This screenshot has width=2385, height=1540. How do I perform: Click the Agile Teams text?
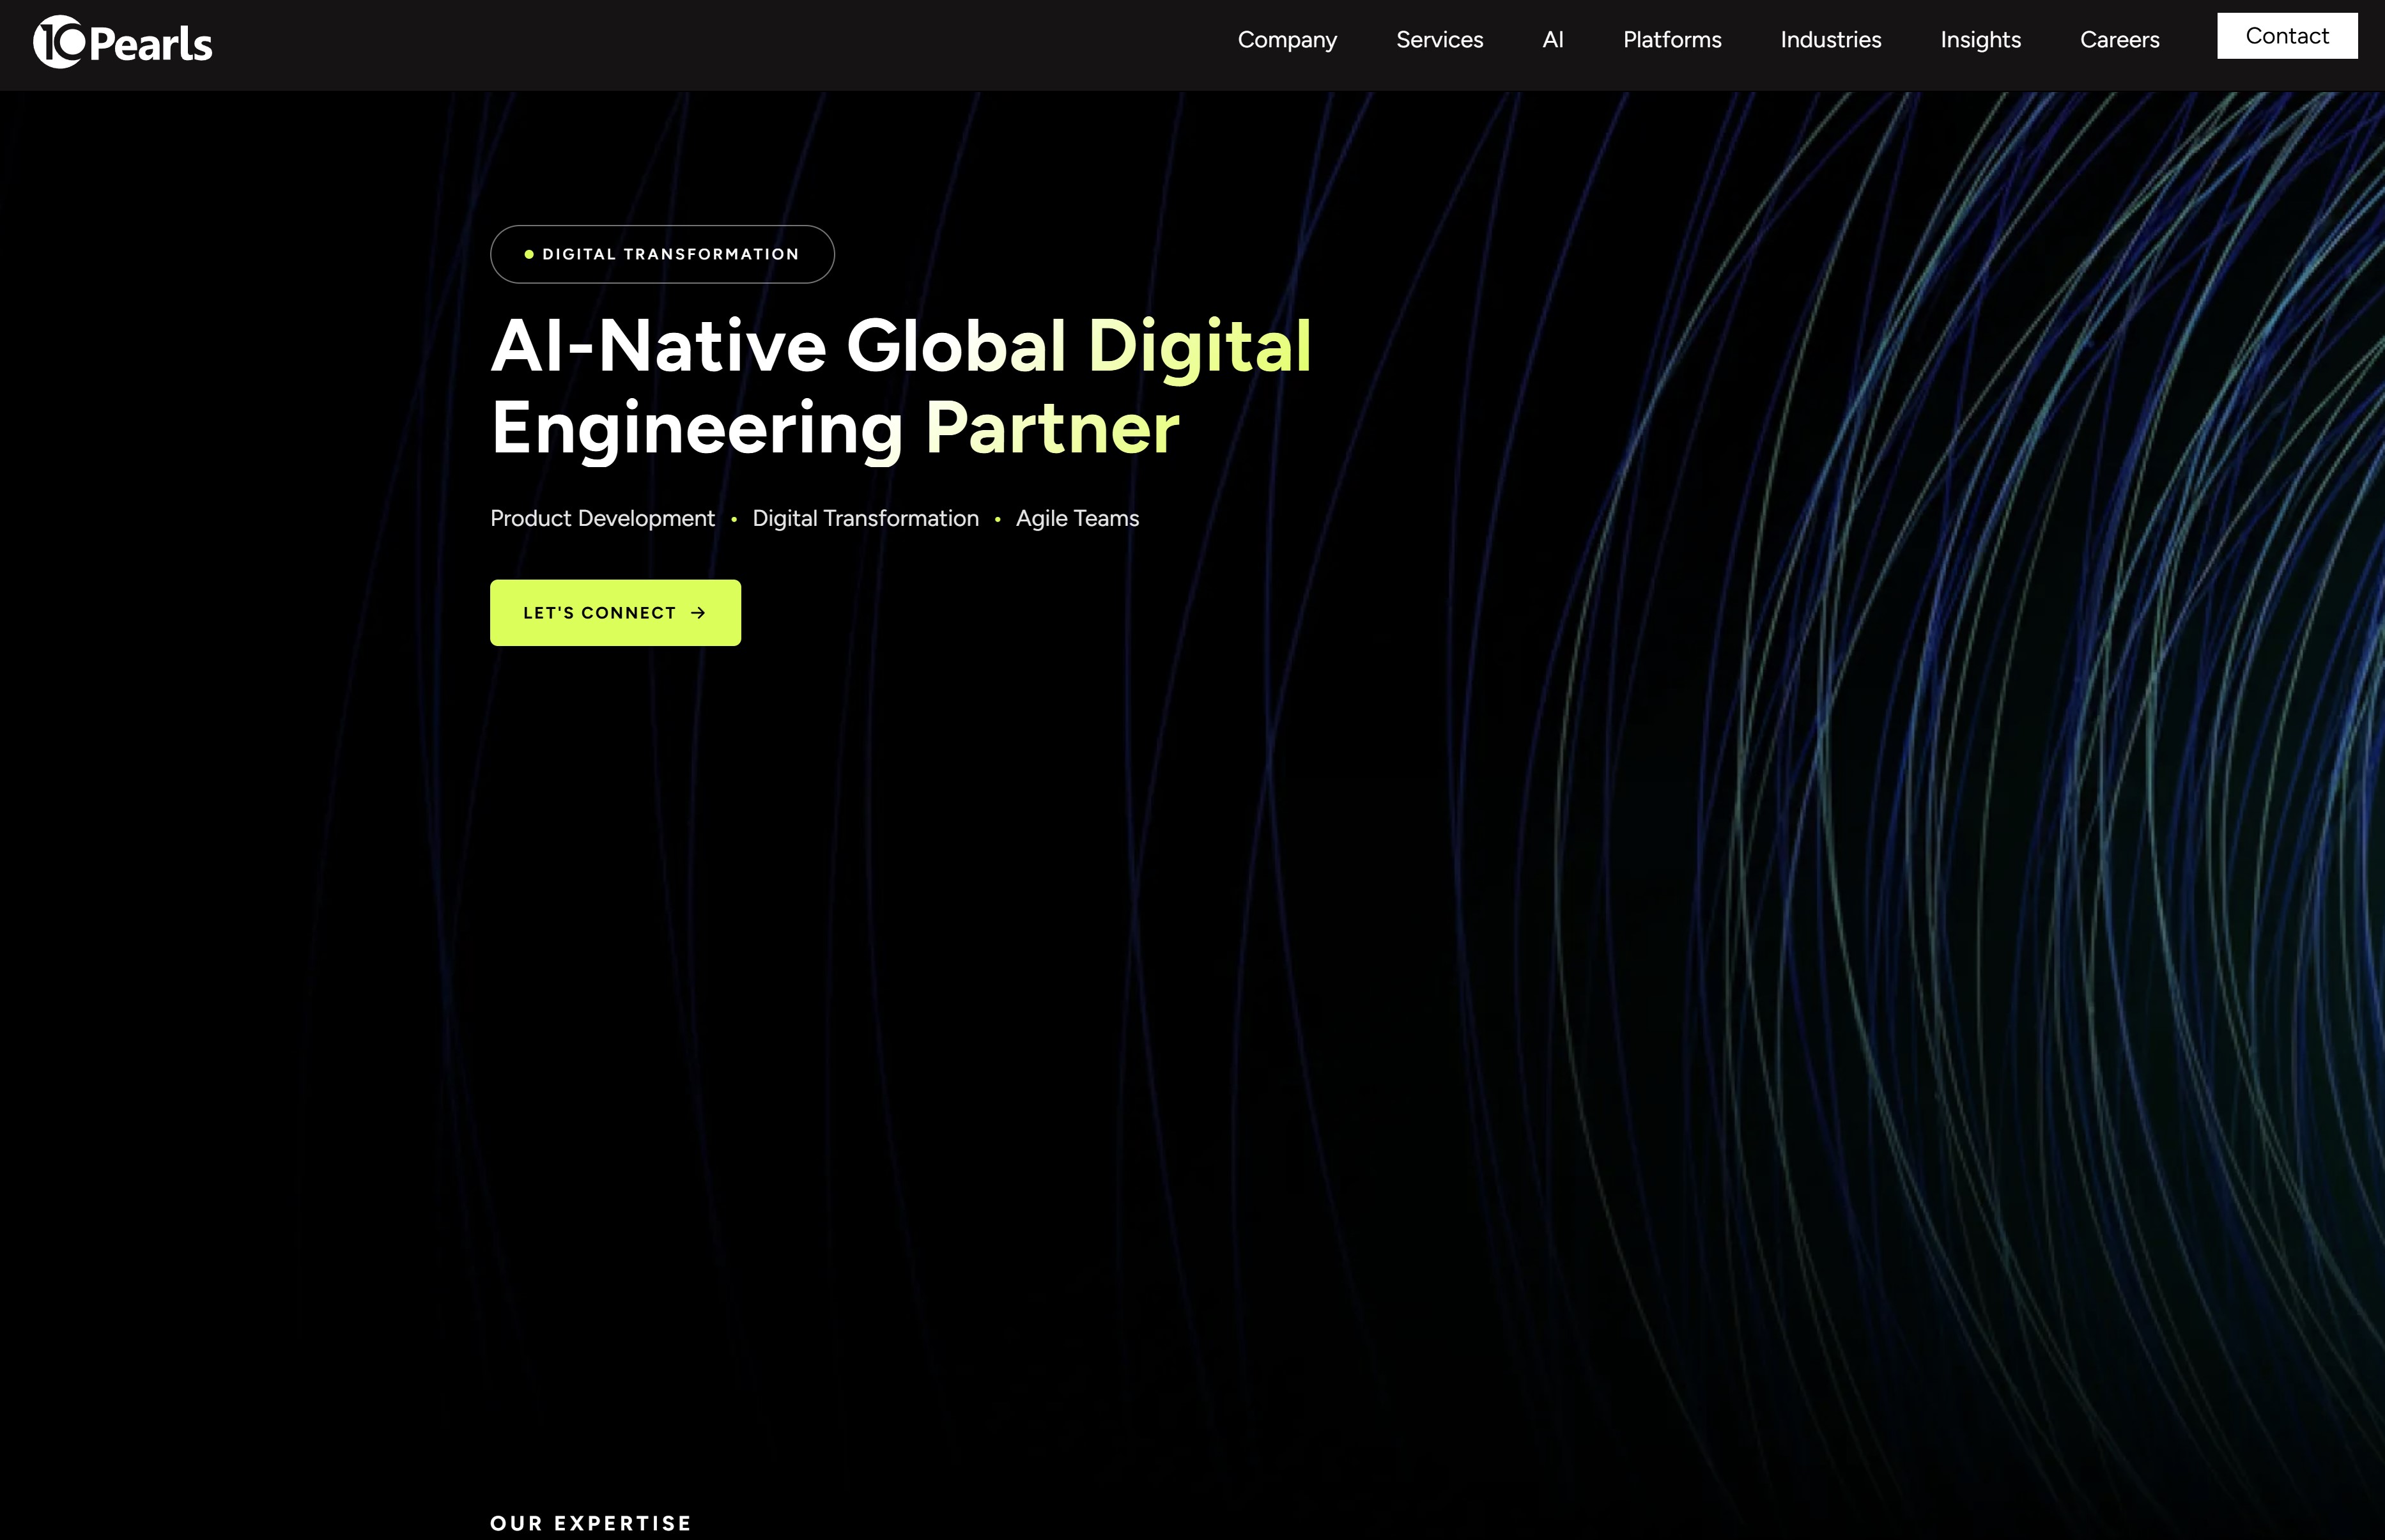(x=1077, y=518)
